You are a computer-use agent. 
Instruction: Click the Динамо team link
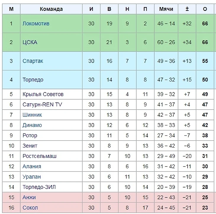coord(32,125)
